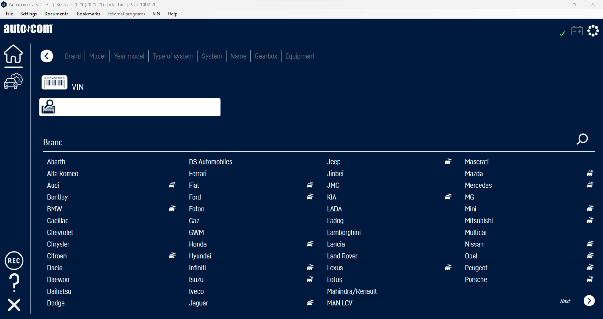
Task: Open the Documents menu
Action: (56, 14)
